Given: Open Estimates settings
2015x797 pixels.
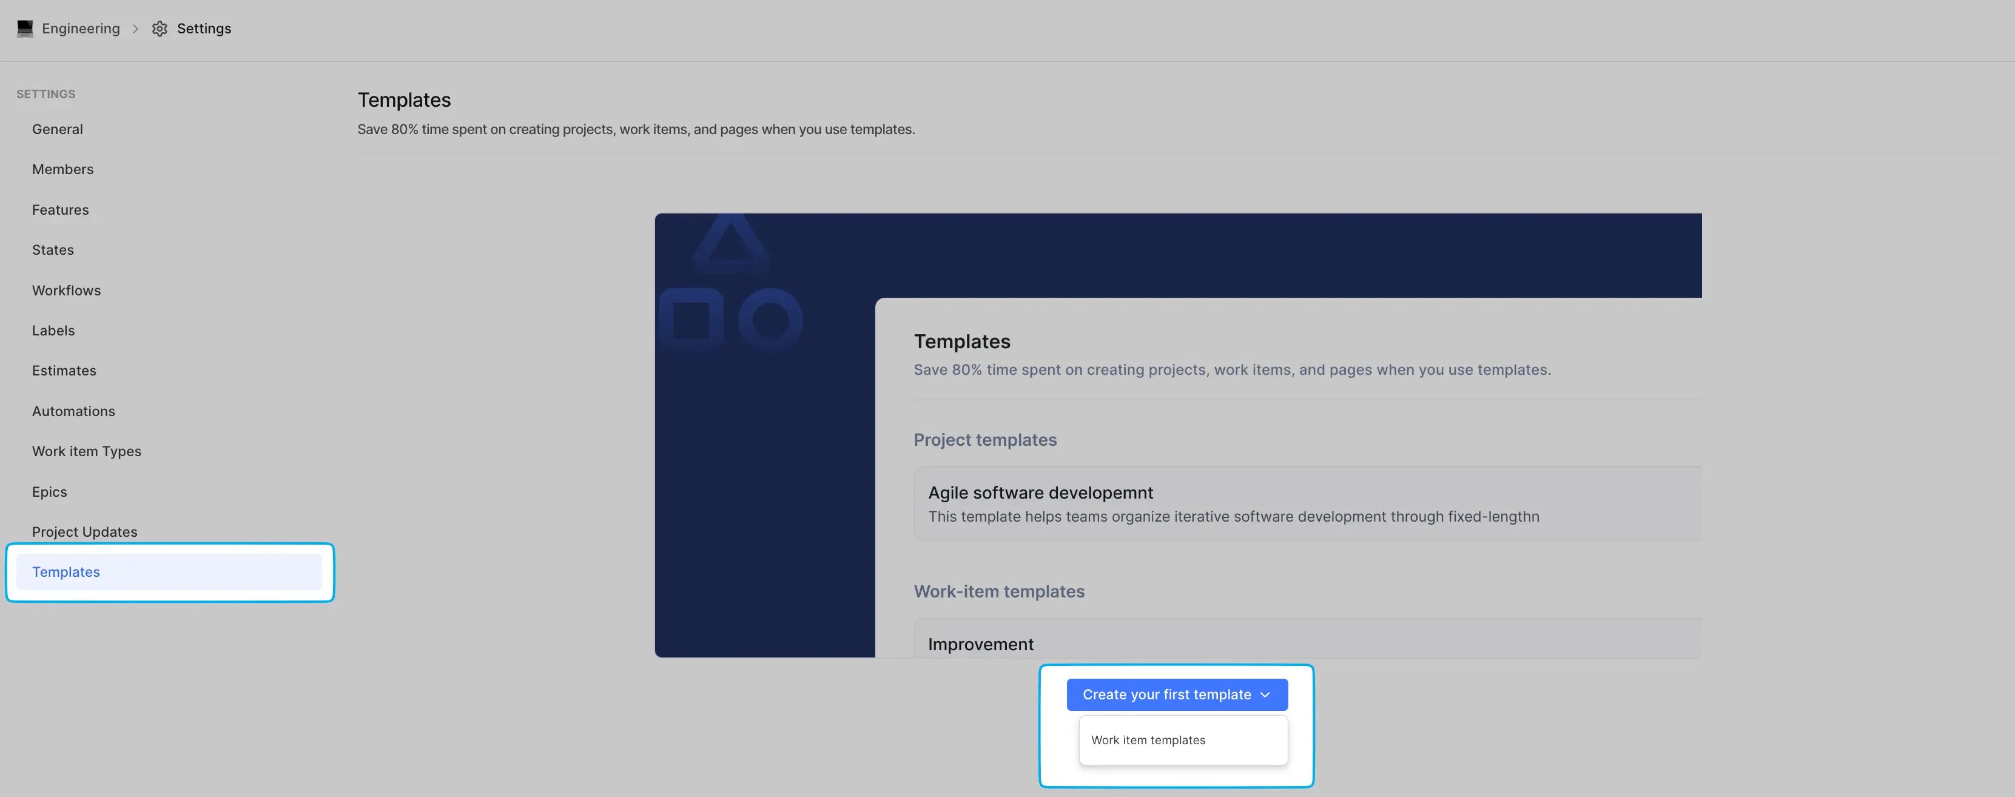Looking at the screenshot, I should (64, 371).
